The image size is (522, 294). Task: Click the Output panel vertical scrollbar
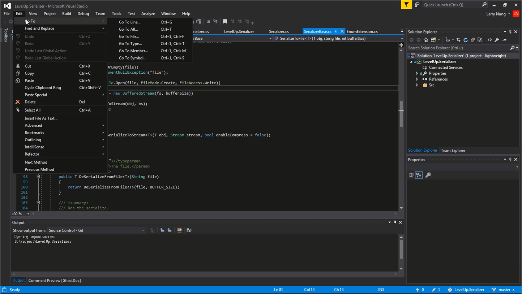[401, 252]
